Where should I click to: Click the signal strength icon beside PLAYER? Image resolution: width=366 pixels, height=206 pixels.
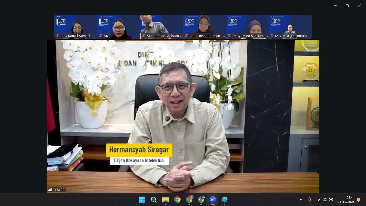point(50,190)
